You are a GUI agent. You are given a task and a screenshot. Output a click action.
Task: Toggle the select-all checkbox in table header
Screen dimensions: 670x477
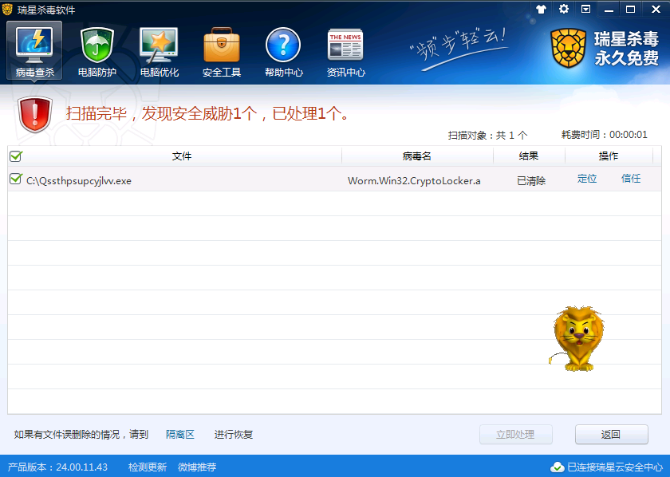(x=15, y=156)
